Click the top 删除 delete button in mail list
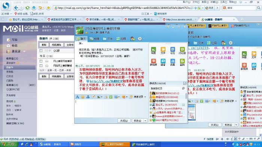This screenshot has height=147, width=262. click(x=44, y=45)
